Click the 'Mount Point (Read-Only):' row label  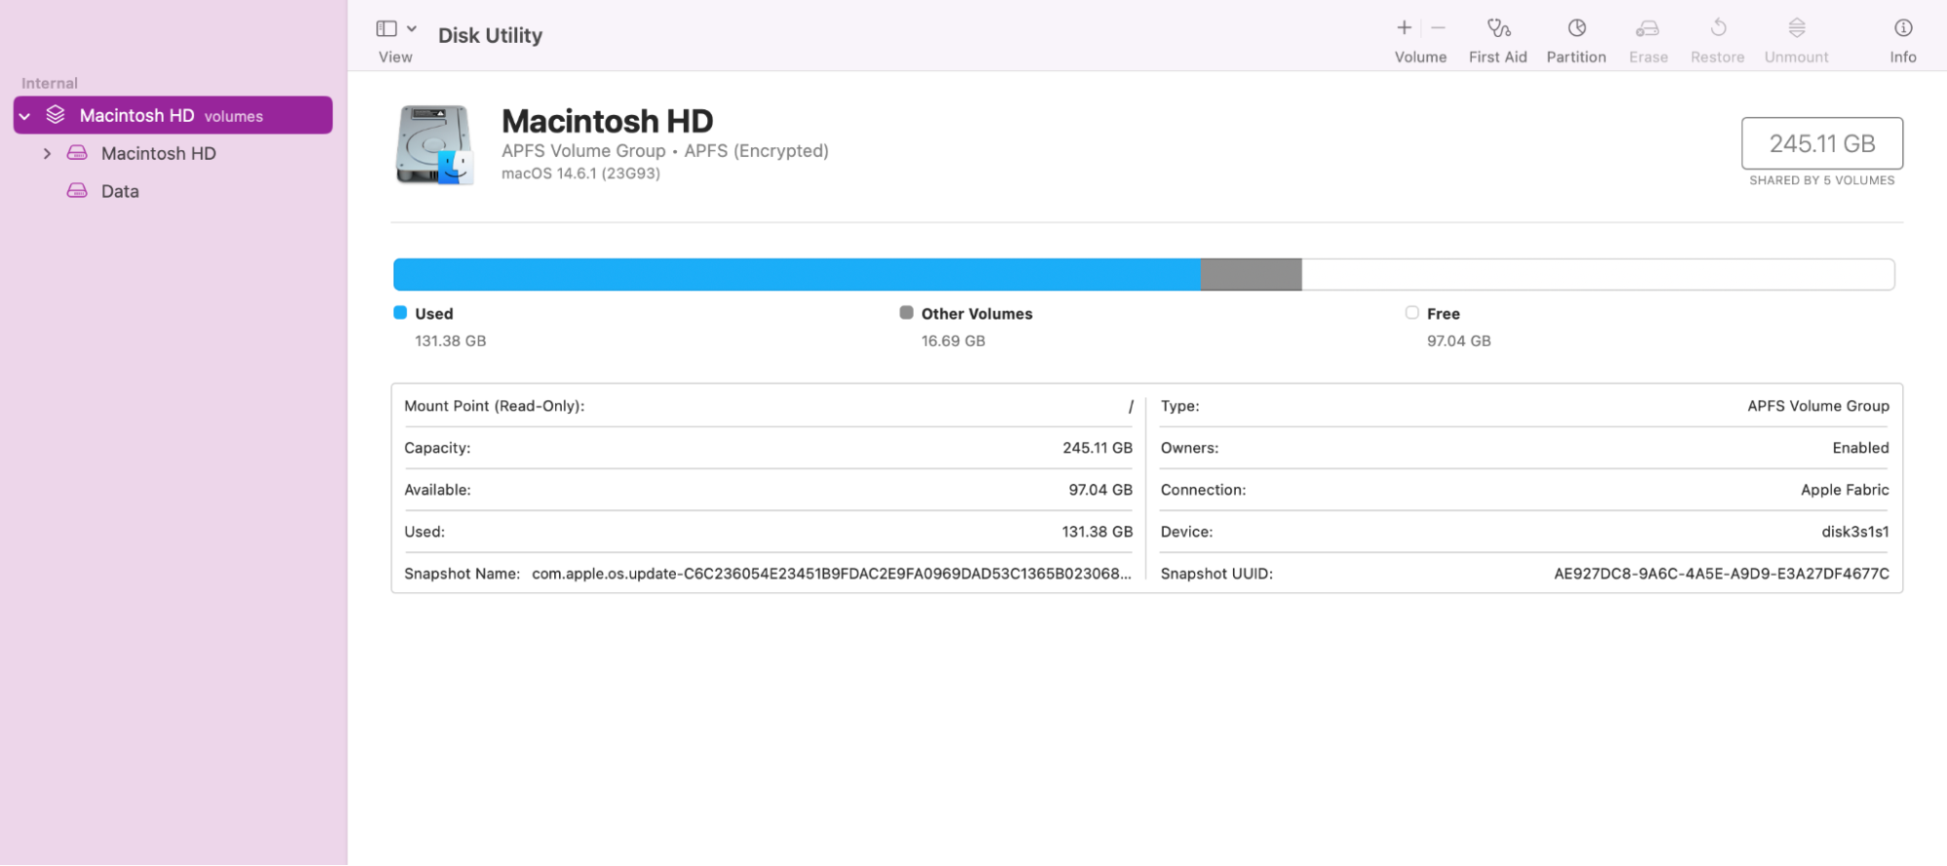(495, 406)
